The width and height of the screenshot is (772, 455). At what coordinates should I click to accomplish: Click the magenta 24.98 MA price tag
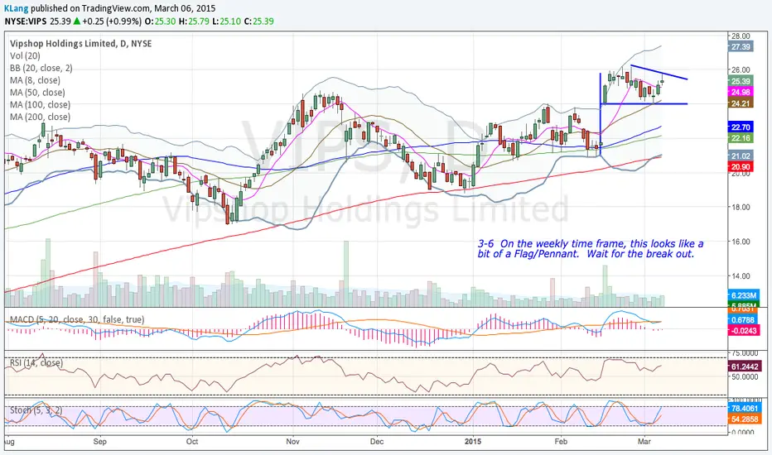pos(741,93)
